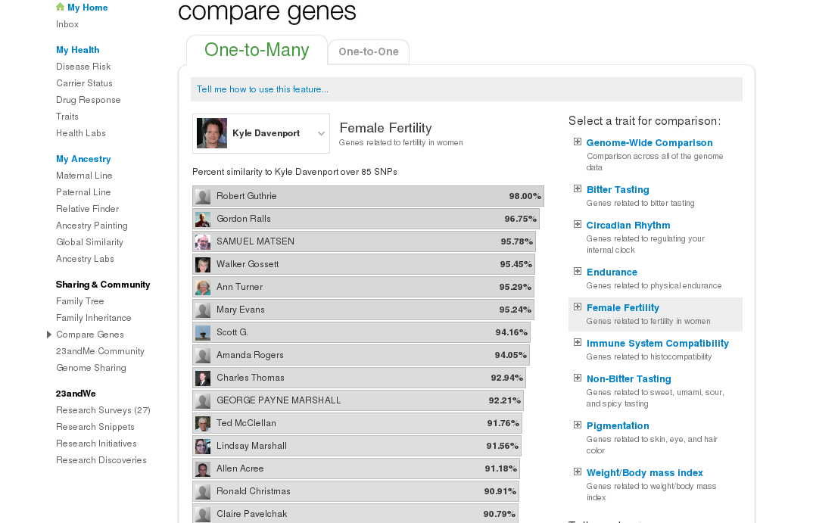
Task: Open Drug Response page
Action: coord(88,99)
